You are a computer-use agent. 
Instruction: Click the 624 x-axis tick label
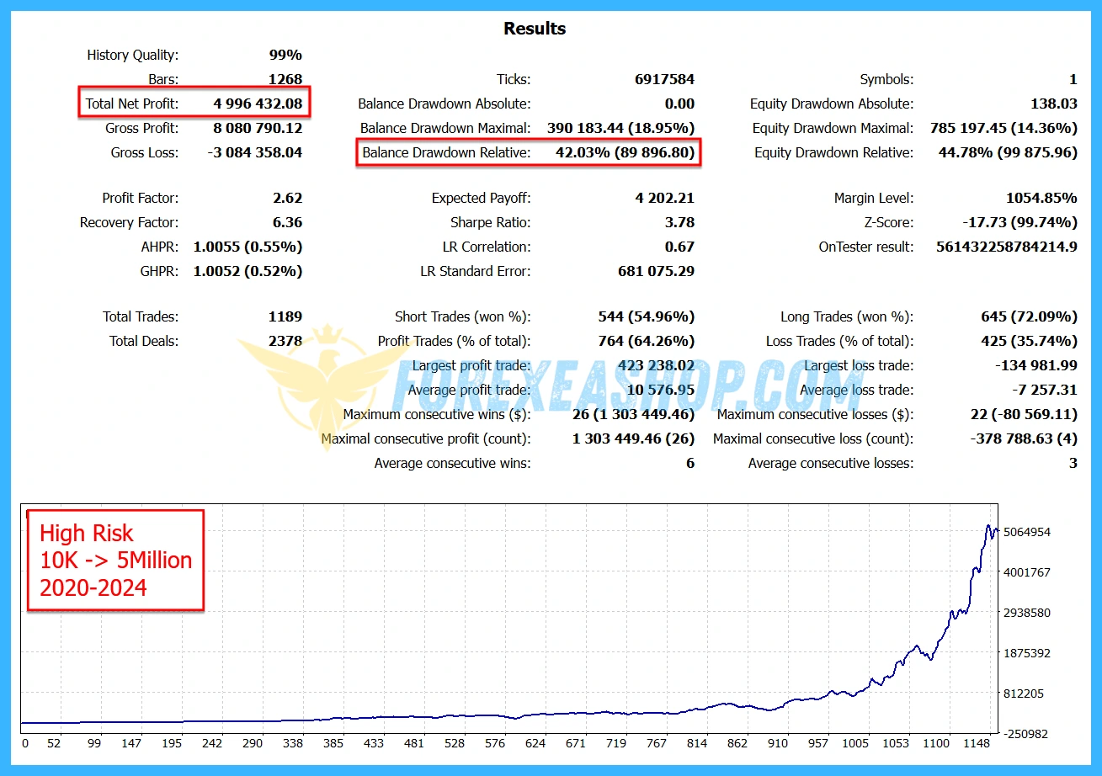tap(535, 743)
